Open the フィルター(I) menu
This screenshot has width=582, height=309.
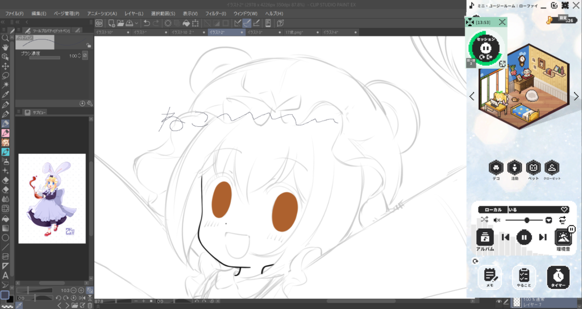point(215,13)
